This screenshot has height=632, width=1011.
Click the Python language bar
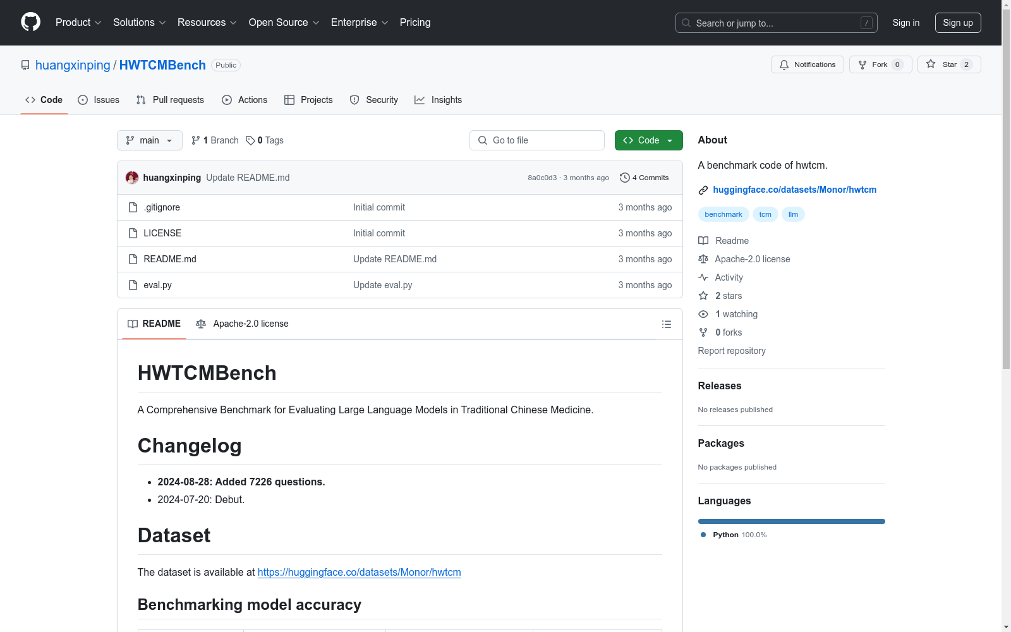coord(792,521)
